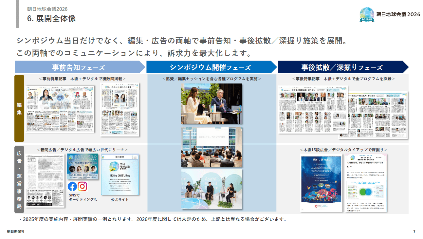423x239 pixels.
Task: Select the シンポジウム開催フェーズ arrow banner
Action: (211, 67)
